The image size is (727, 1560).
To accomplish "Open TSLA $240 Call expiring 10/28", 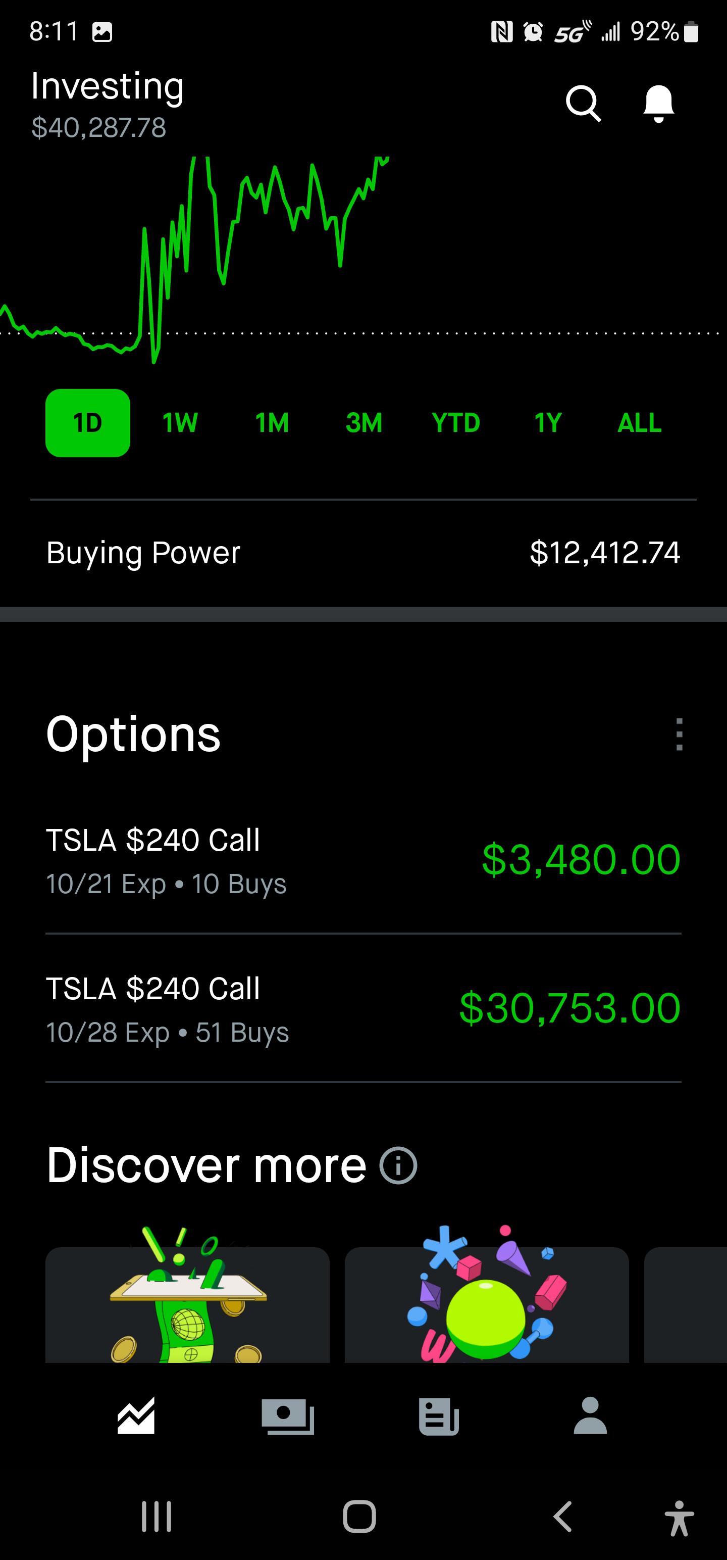I will click(x=363, y=1009).
